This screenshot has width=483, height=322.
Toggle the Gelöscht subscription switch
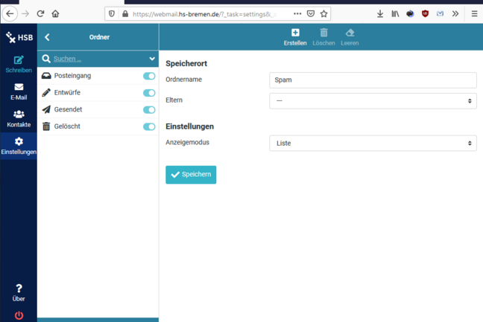149,126
